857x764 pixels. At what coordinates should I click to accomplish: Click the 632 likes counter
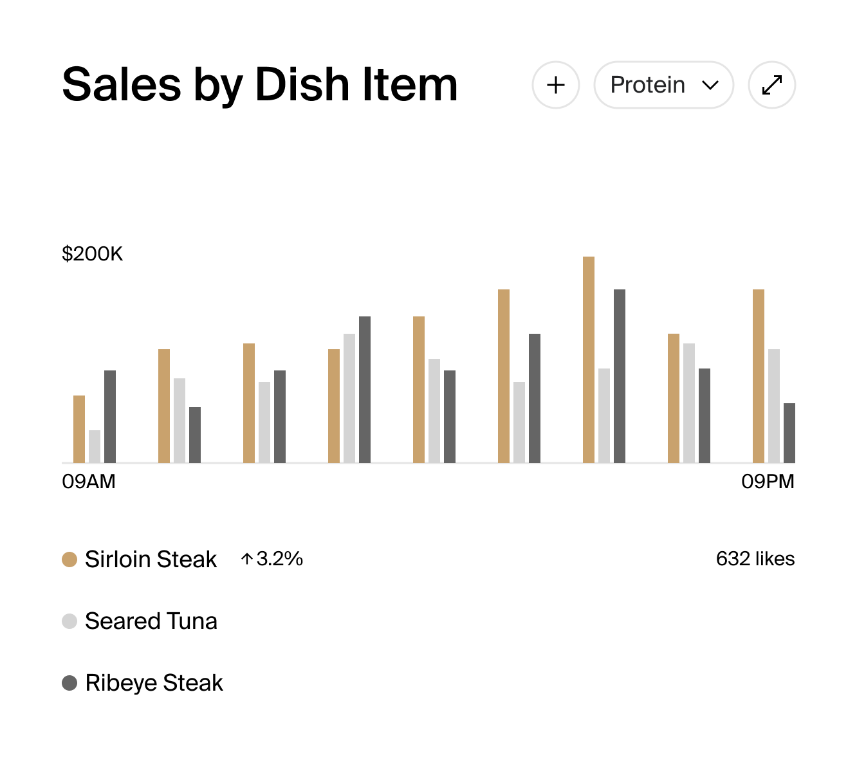[755, 558]
